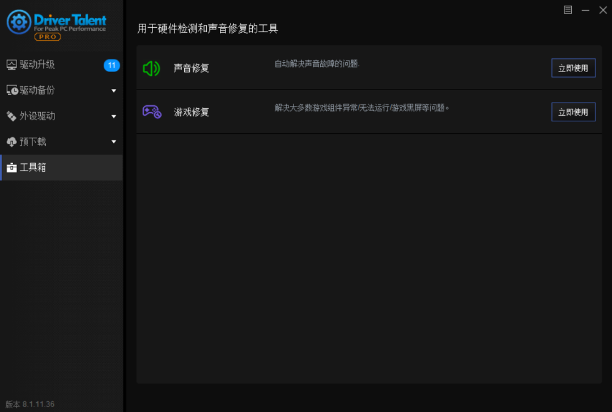612x412 pixels.
Task: Open the 预下载 download icon
Action: pyautogui.click(x=11, y=142)
